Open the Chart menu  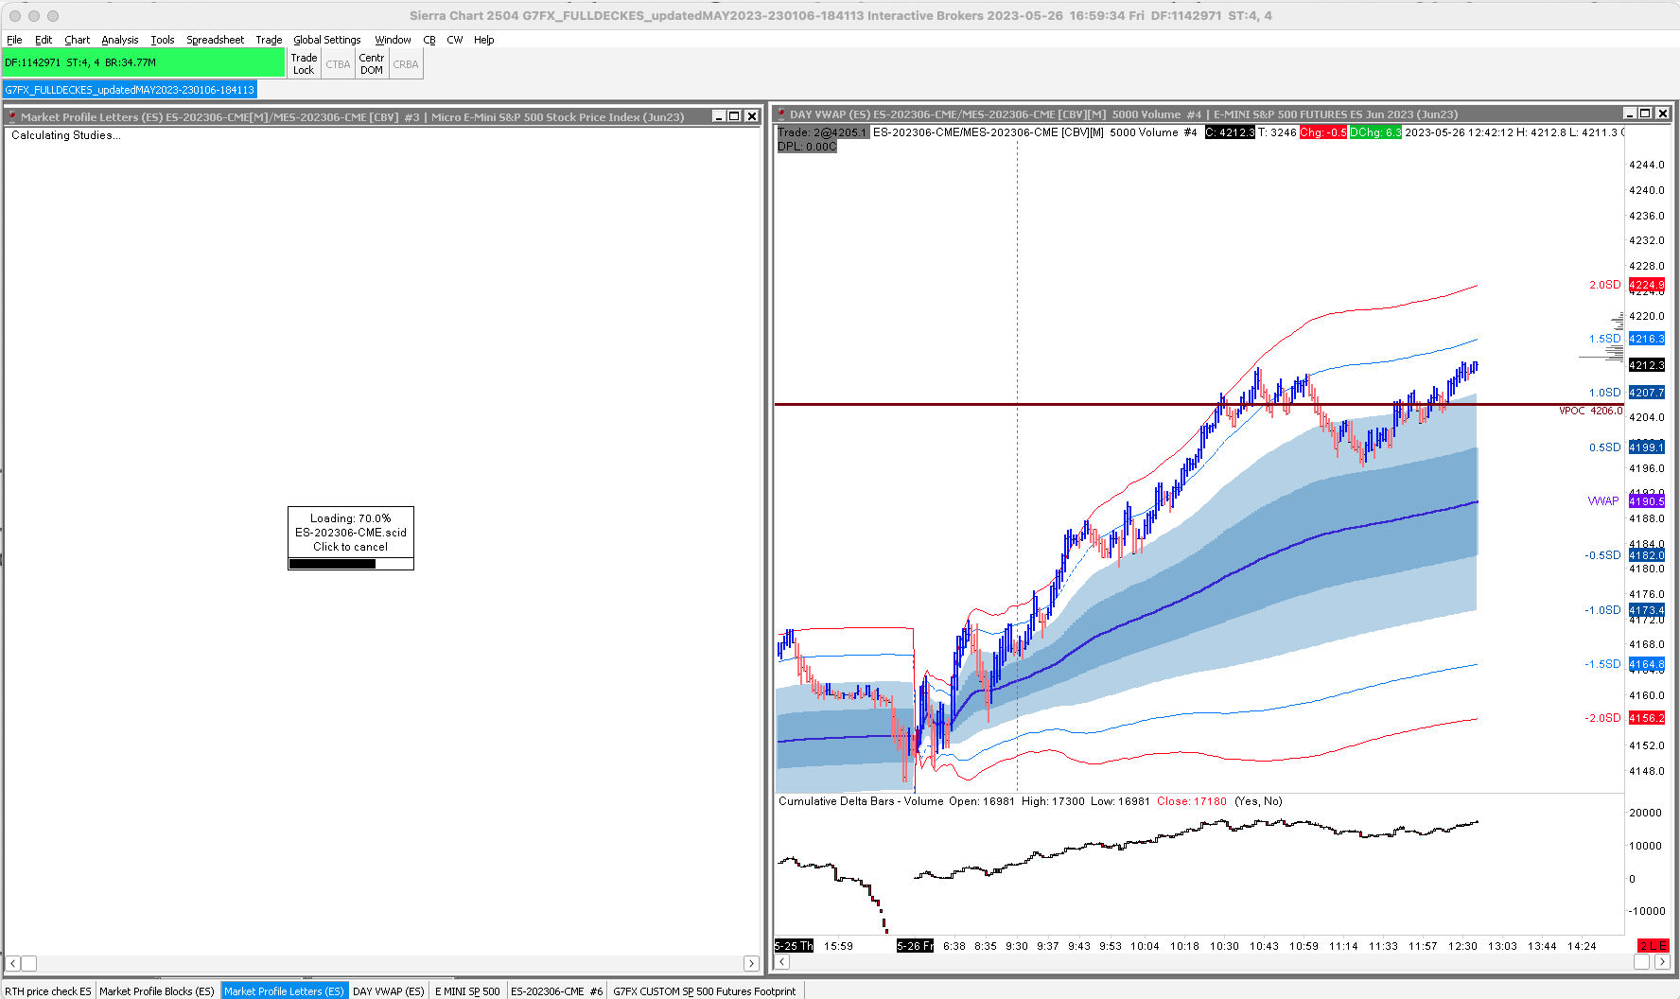coord(78,40)
